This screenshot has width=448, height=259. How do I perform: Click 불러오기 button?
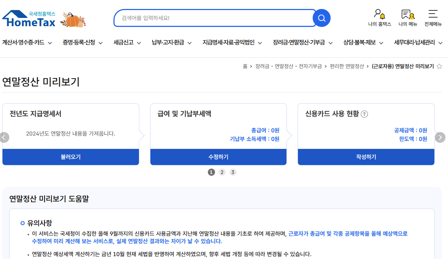71,157
